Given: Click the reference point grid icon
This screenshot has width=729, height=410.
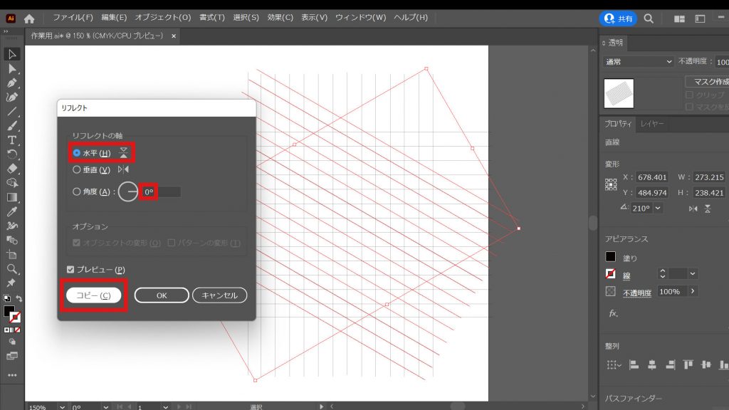Looking at the screenshot, I should click(611, 184).
